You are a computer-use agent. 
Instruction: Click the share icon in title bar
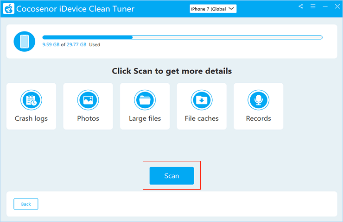coord(301,6)
